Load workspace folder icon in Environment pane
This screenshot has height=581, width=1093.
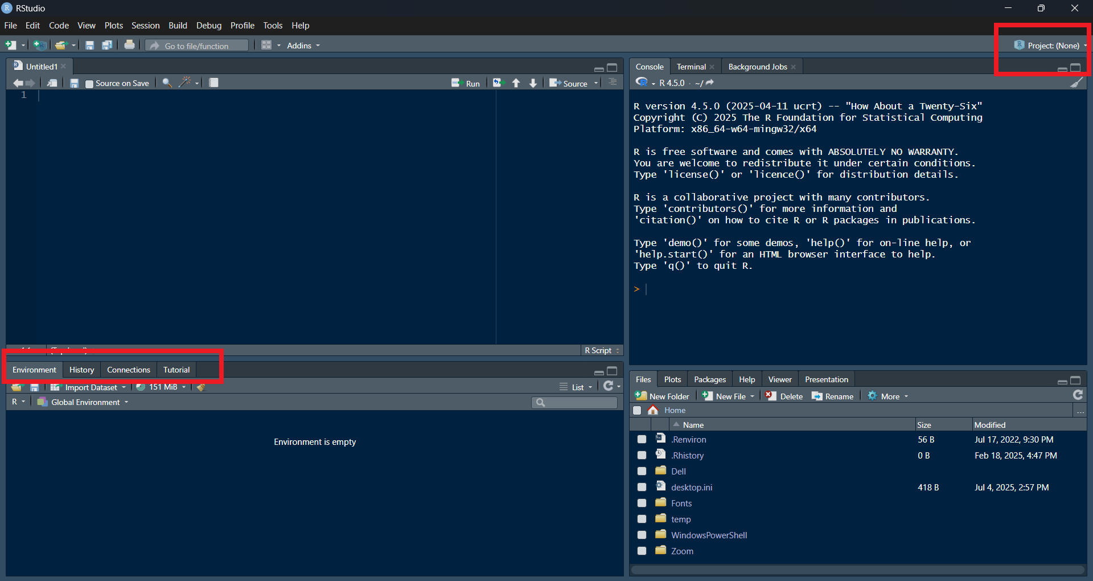click(x=17, y=387)
